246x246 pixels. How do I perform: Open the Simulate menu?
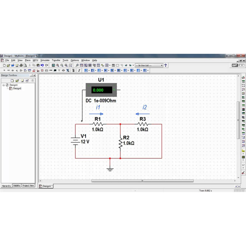pyautogui.click(x=45, y=60)
